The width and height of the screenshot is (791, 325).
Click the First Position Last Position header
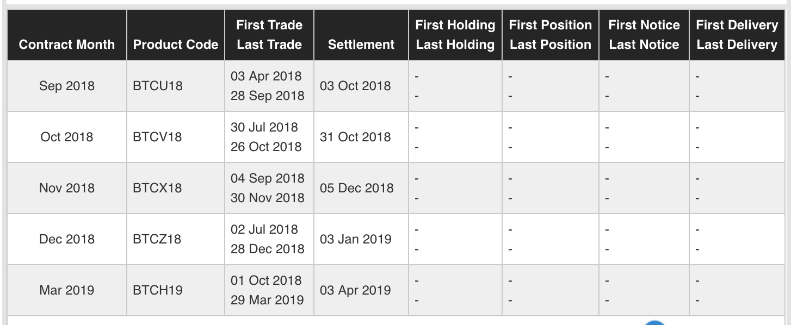tap(551, 35)
